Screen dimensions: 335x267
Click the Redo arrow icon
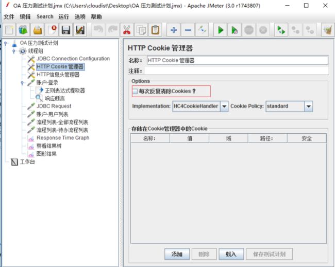pyautogui.click(x=112, y=30)
